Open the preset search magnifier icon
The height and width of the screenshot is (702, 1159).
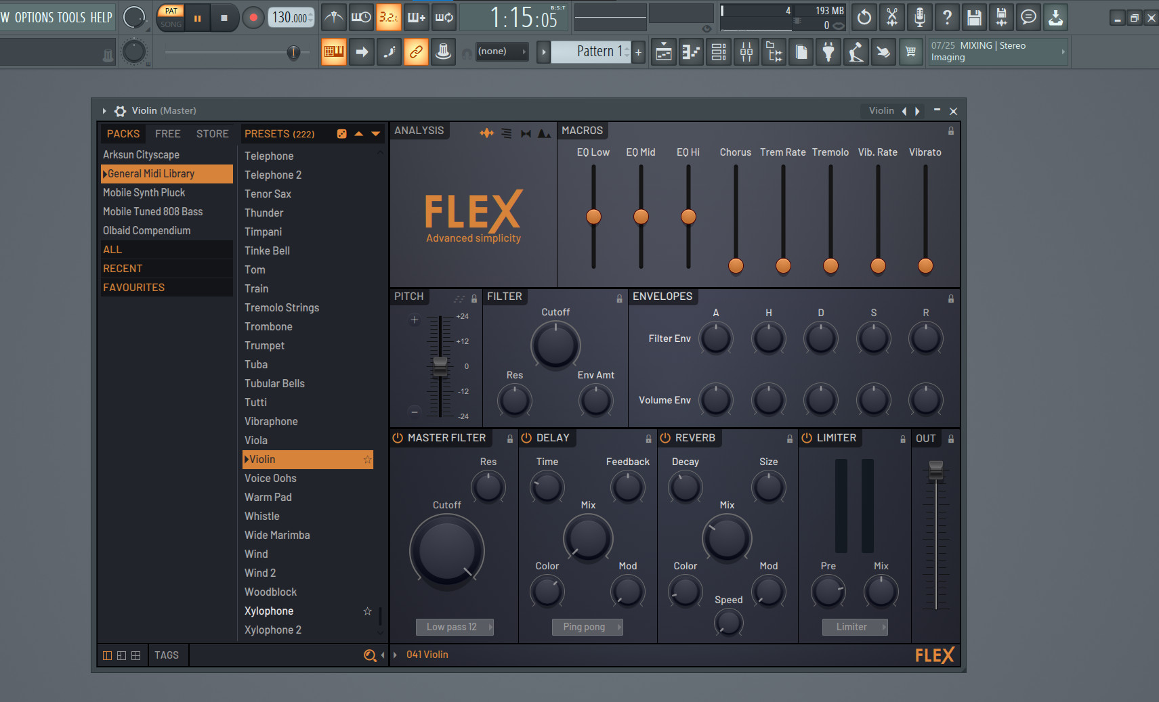(370, 655)
